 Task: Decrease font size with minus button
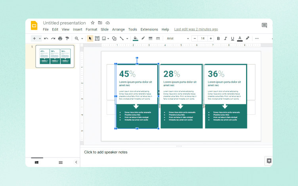coord(195,38)
